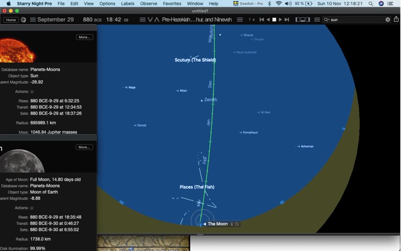
Task: Click the Home button
Action: click(x=11, y=20)
